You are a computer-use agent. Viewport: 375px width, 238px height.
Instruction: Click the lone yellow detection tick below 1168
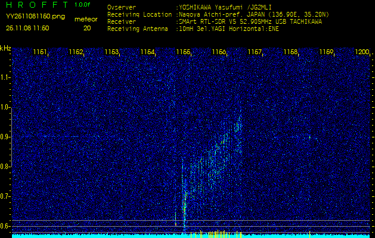click(x=309, y=234)
